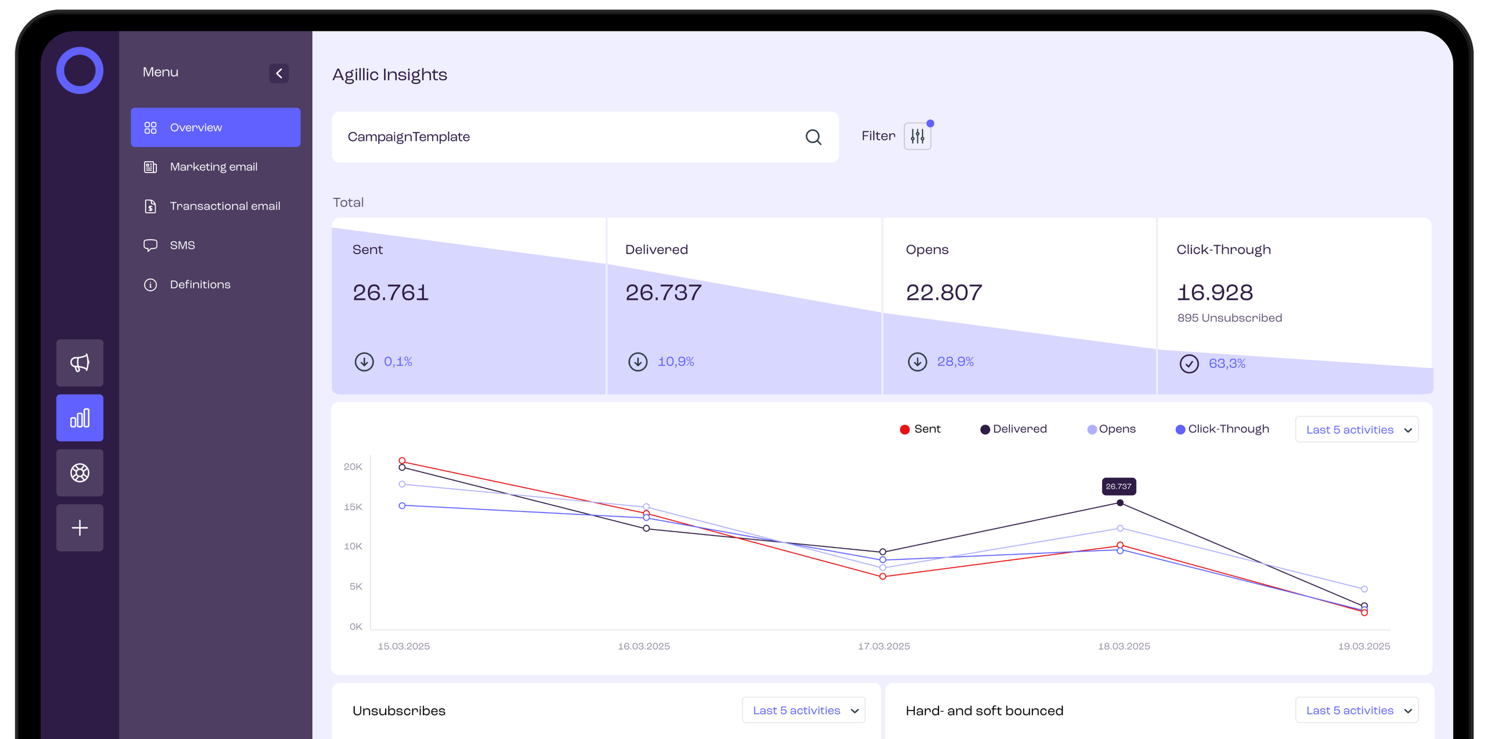Select Marketing email menu item
1486x739 pixels.
(x=213, y=167)
